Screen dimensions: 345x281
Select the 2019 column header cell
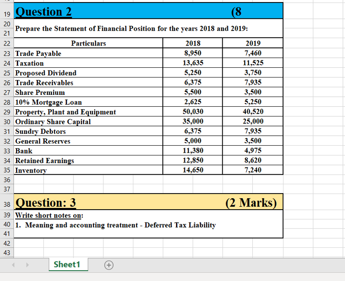click(x=253, y=43)
